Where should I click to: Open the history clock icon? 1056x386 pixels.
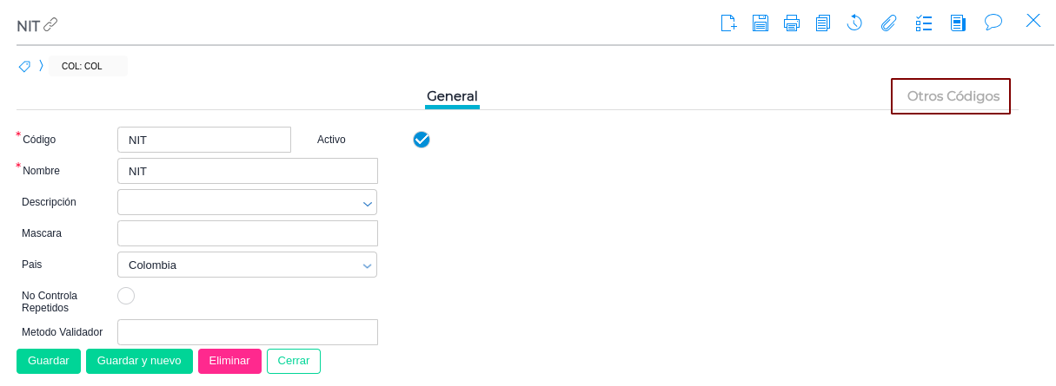point(854,23)
